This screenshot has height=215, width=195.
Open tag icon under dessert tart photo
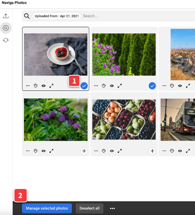[x=36, y=86]
